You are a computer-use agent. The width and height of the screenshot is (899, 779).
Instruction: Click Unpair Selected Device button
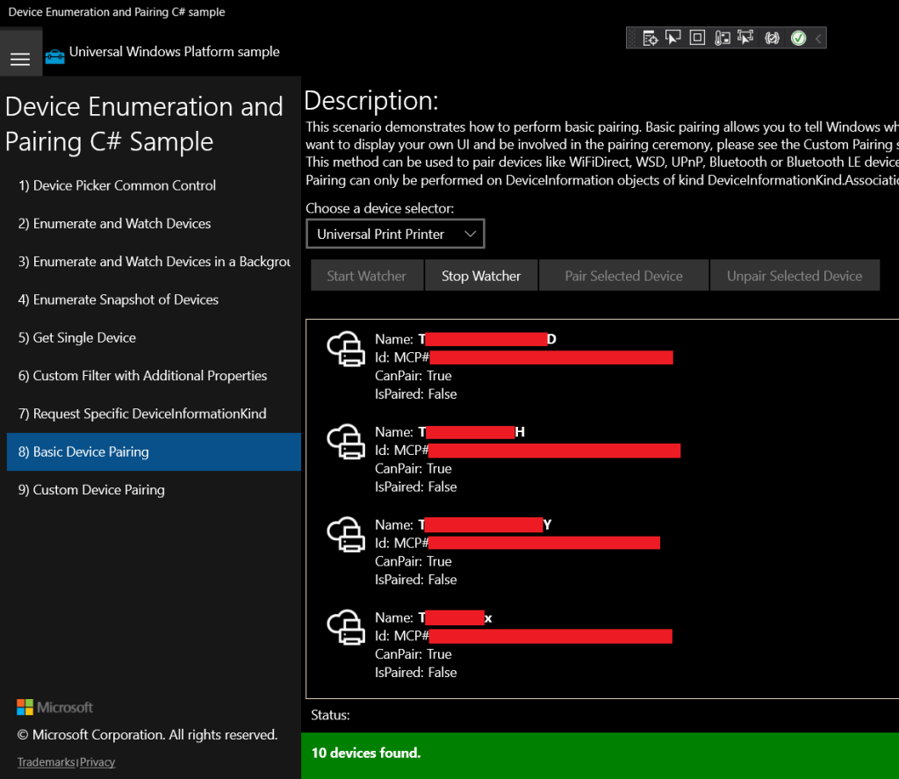(x=794, y=276)
